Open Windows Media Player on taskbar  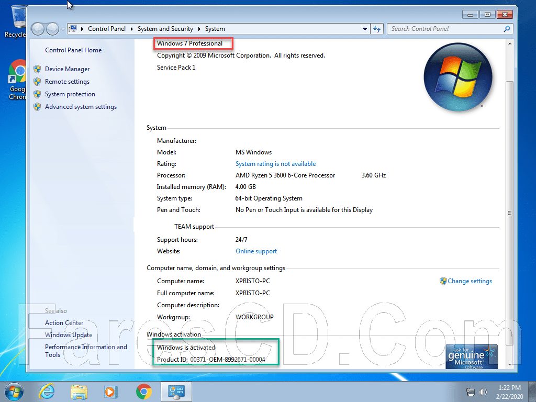[x=111, y=392]
